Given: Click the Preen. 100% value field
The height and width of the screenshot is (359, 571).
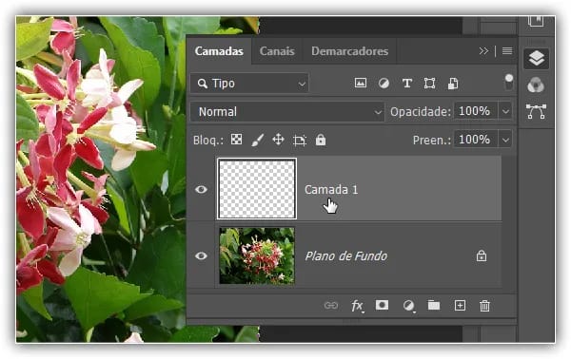Looking at the screenshot, I should click(x=475, y=140).
